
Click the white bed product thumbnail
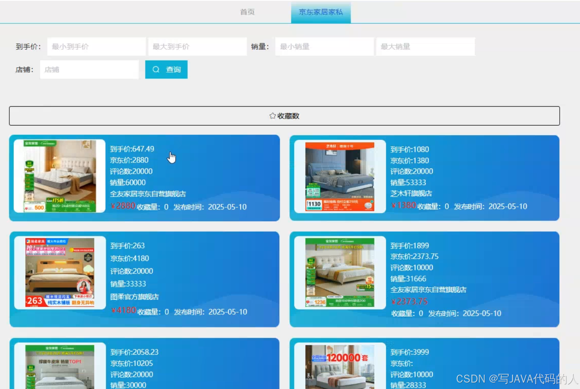60,175
